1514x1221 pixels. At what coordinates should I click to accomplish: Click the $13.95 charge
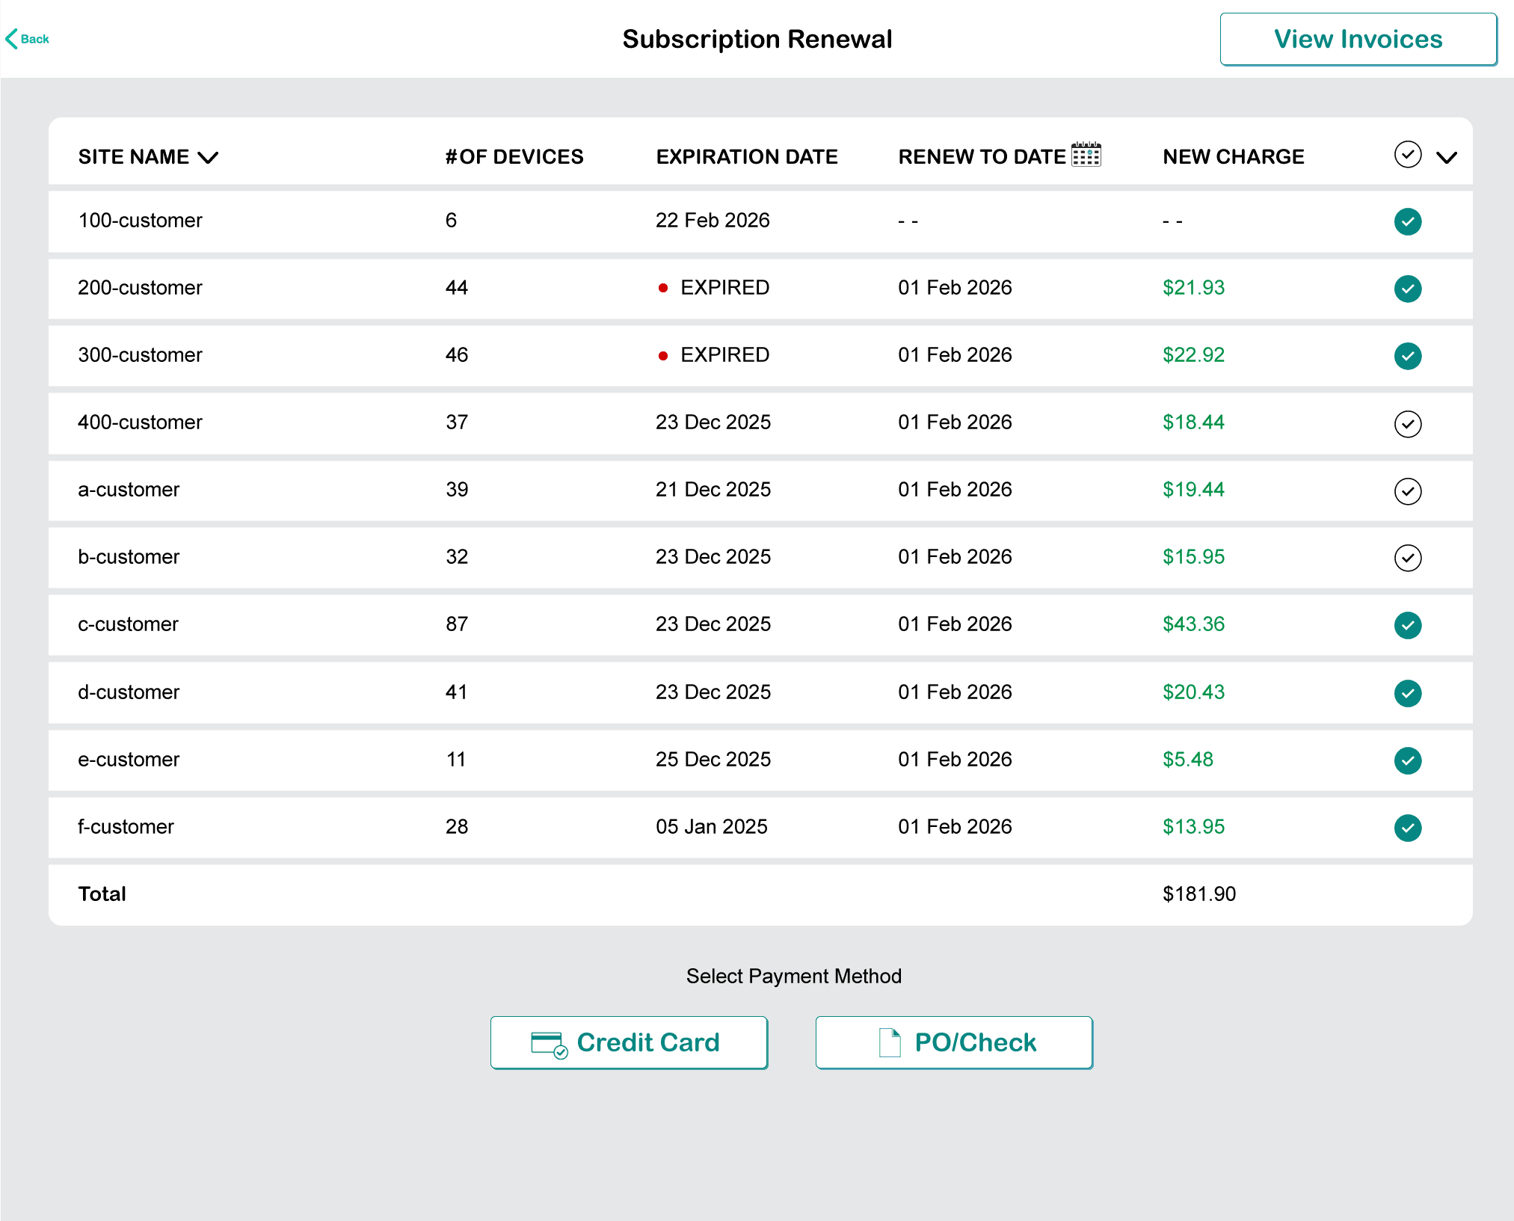(1193, 827)
